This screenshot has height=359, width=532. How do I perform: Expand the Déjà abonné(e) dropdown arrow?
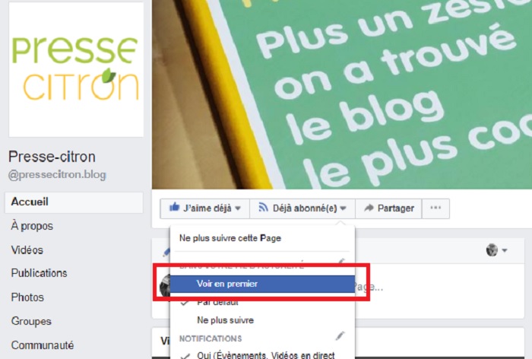tap(343, 208)
